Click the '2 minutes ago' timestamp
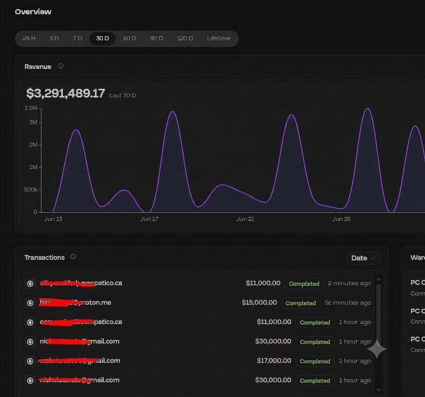 point(349,283)
